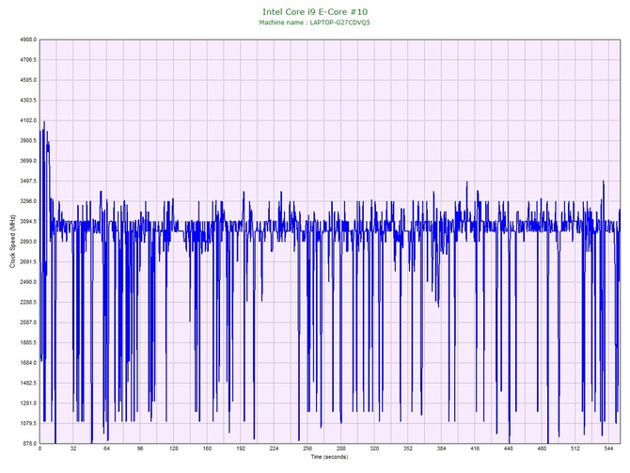This screenshot has height=473, width=630.
Task: Click the y-axis value 1684.0
Action: click(28, 363)
